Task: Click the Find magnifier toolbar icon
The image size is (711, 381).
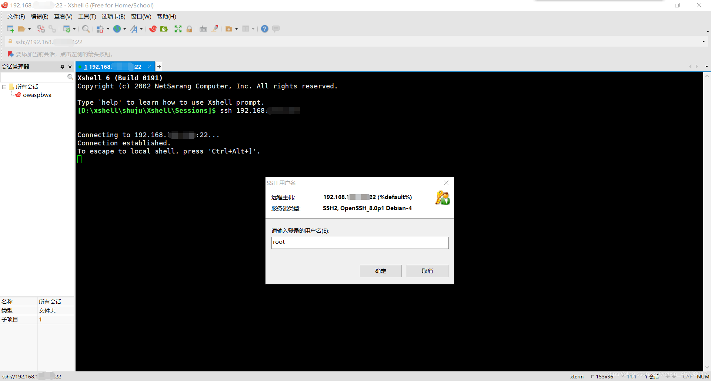Action: (86, 29)
